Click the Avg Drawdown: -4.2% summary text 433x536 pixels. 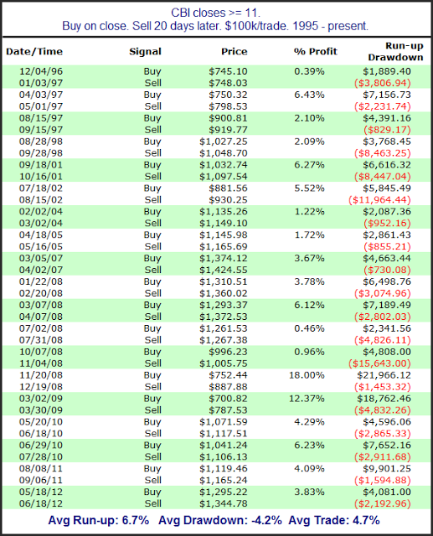pos(220,521)
